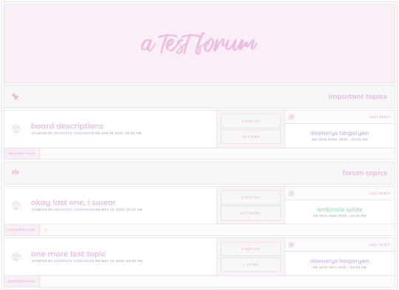Open the okay last one, i swear topic
399x290 pixels.
73,202
